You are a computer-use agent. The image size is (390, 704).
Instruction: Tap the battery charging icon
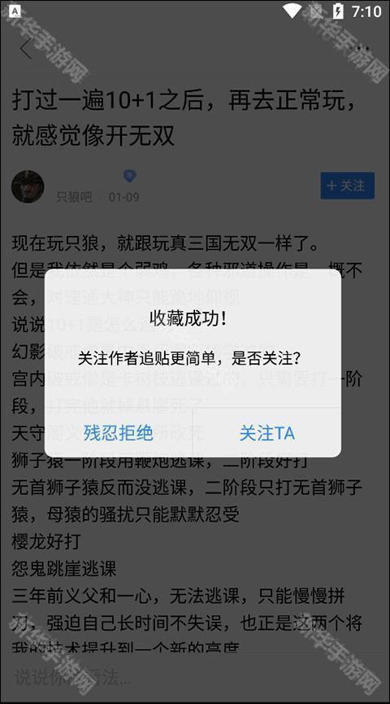(338, 11)
